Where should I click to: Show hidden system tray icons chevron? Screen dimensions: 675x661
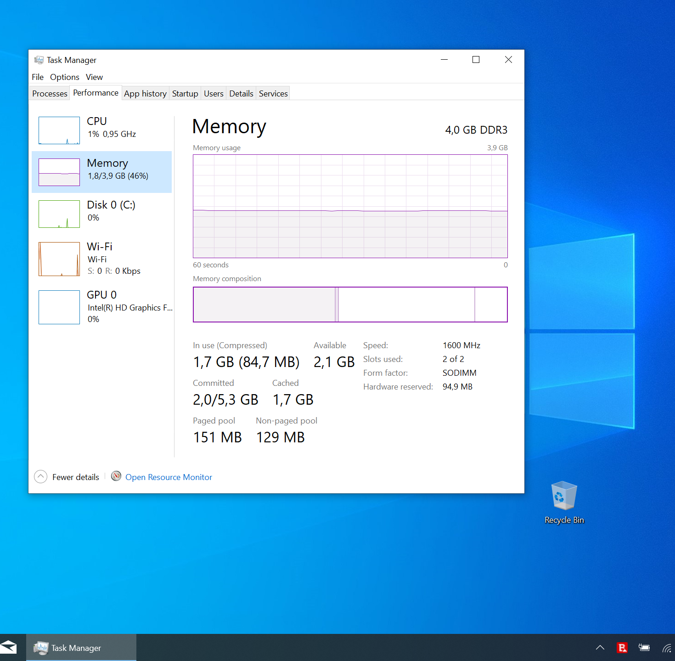pyautogui.click(x=600, y=648)
